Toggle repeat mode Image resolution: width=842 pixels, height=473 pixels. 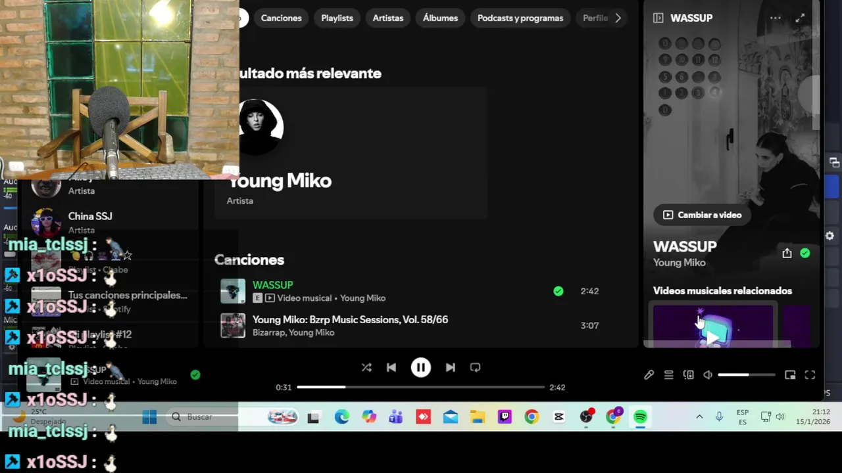(475, 367)
